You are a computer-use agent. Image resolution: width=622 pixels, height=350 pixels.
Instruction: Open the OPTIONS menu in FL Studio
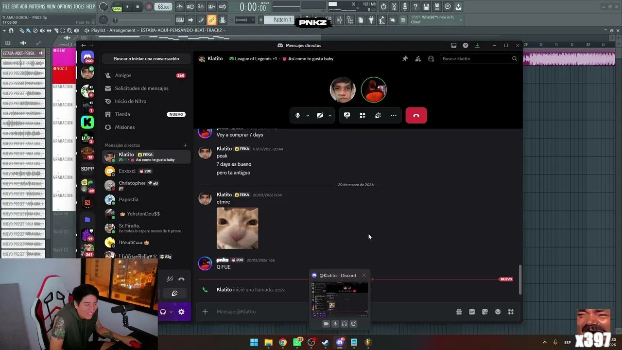[x=65, y=6]
